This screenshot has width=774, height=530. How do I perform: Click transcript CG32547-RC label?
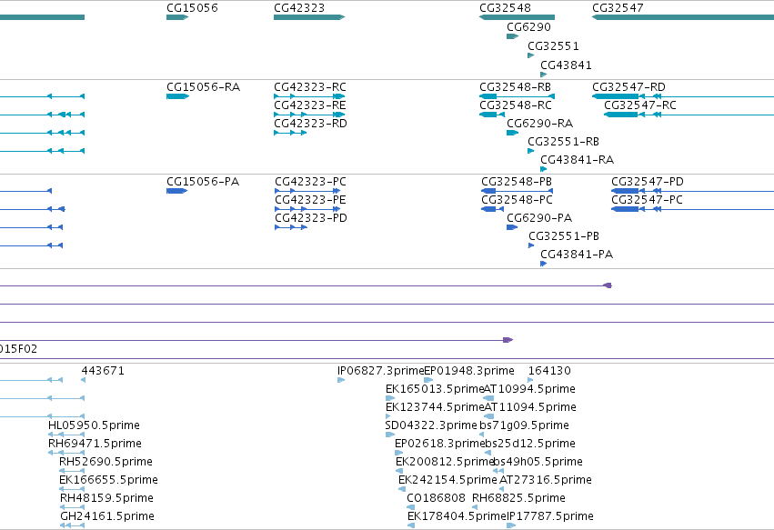click(640, 105)
